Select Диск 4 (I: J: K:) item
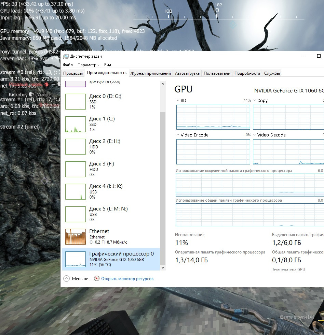This screenshot has width=324, height=335. (111, 192)
